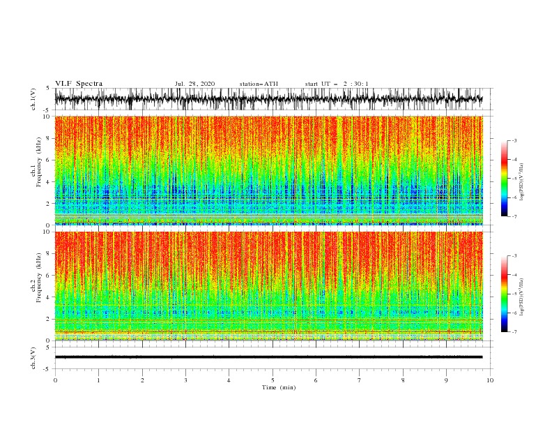Click the 'ch.1(V)' axis label
The image size is (552, 427).
[x=33, y=99]
